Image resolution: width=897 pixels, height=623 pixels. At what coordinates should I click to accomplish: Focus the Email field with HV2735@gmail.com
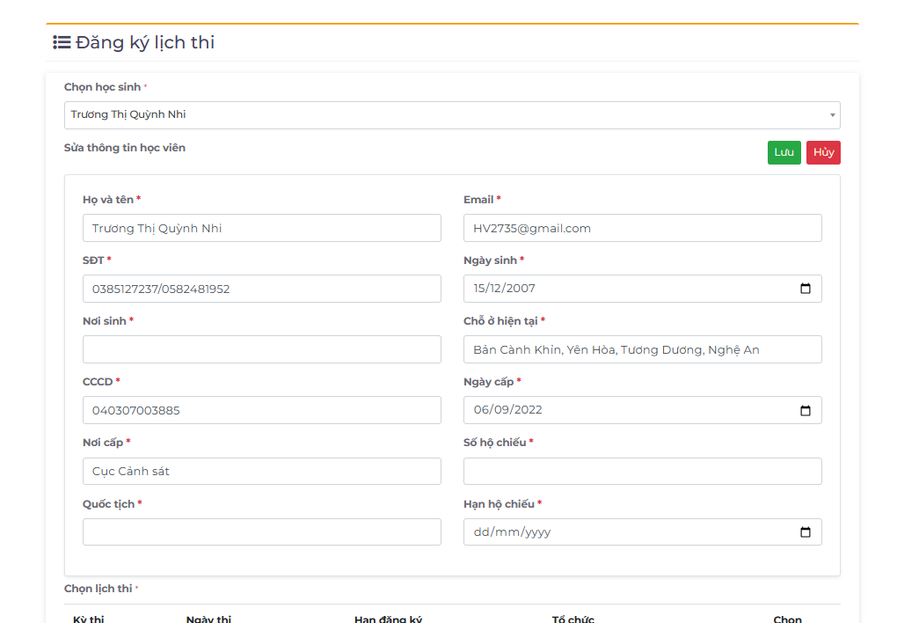[x=642, y=228]
